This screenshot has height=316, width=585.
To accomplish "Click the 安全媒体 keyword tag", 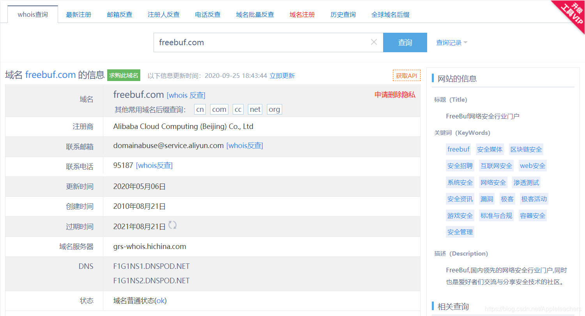I will pos(490,149).
